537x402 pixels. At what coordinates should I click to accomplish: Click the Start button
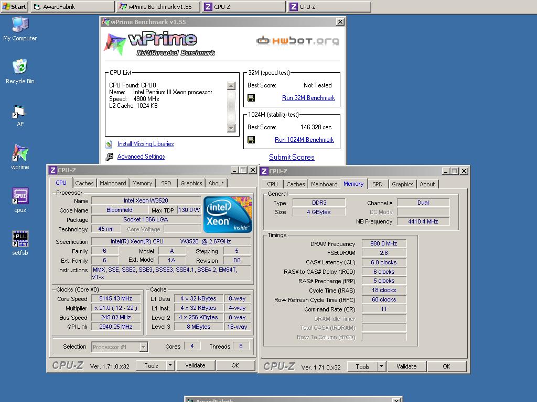click(14, 6)
